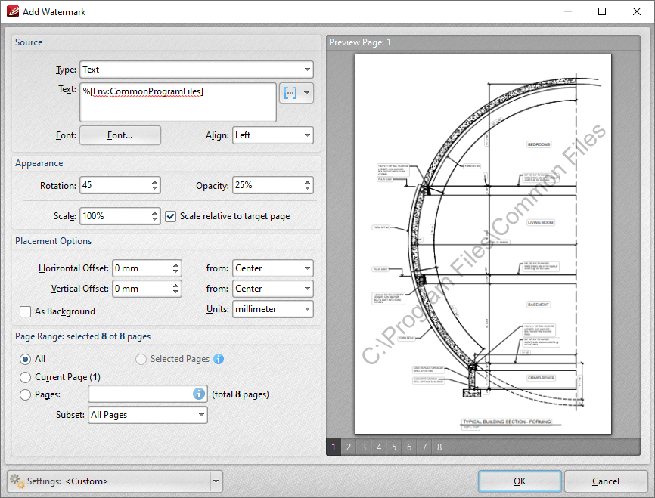Select the All pages radio button
Viewport: 655px width, 498px height.
click(x=26, y=359)
